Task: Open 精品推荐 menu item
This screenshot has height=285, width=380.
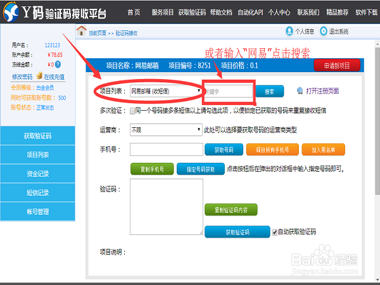Action: [x=337, y=12]
